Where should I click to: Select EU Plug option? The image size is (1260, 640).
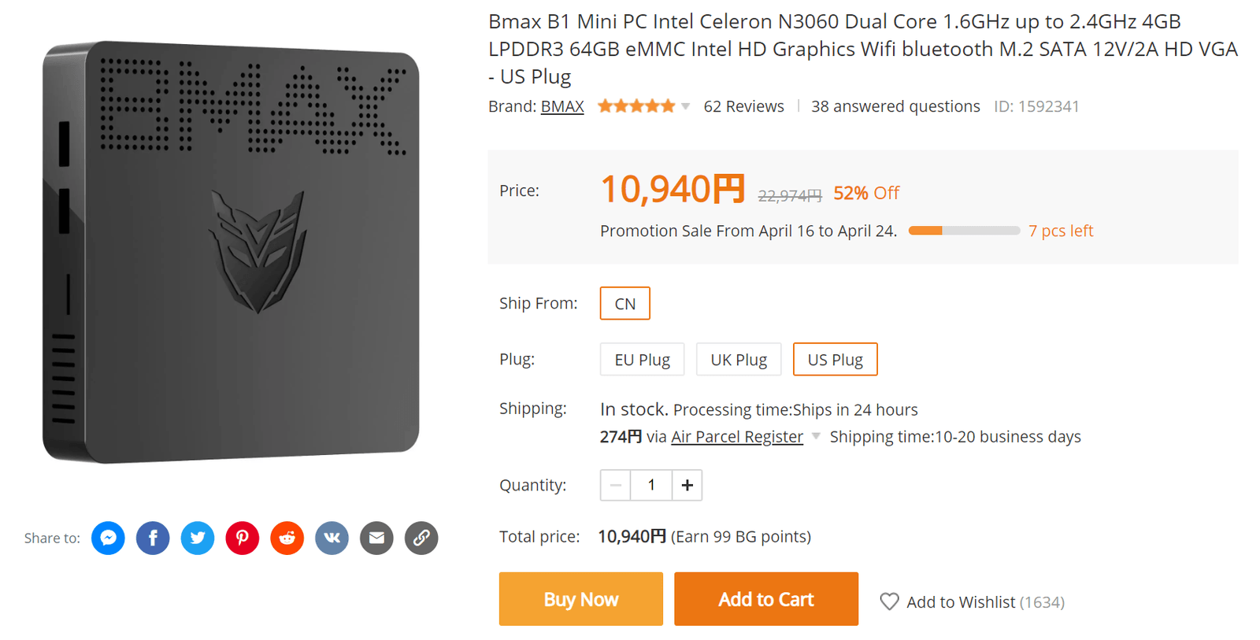642,360
